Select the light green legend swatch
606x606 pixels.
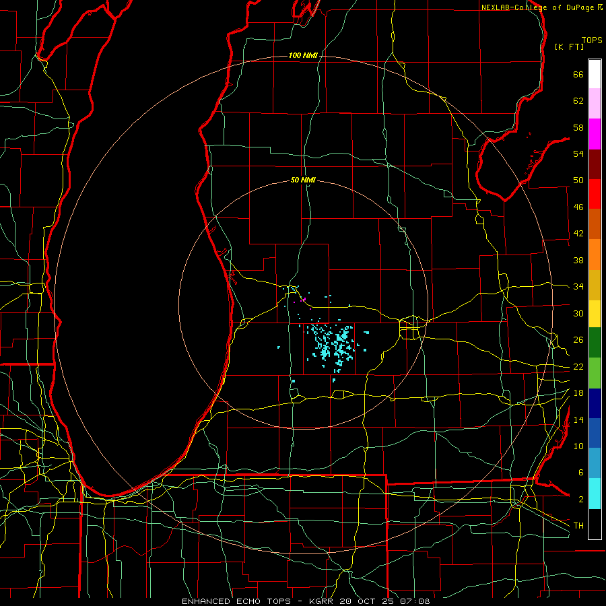[x=595, y=373]
